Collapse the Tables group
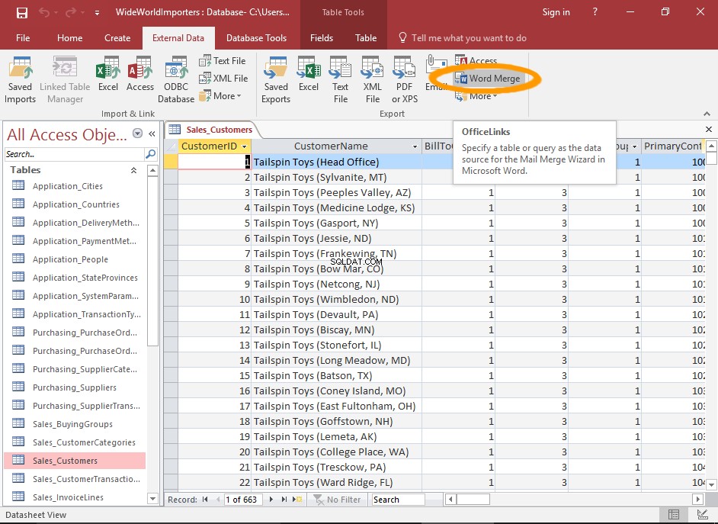Screen dimensions: 718x524 (133, 170)
